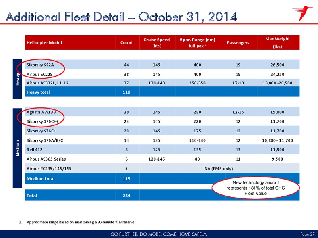Select the 'Airbus EC135/145/155' model name
318x238 pixels.
pos(49,169)
